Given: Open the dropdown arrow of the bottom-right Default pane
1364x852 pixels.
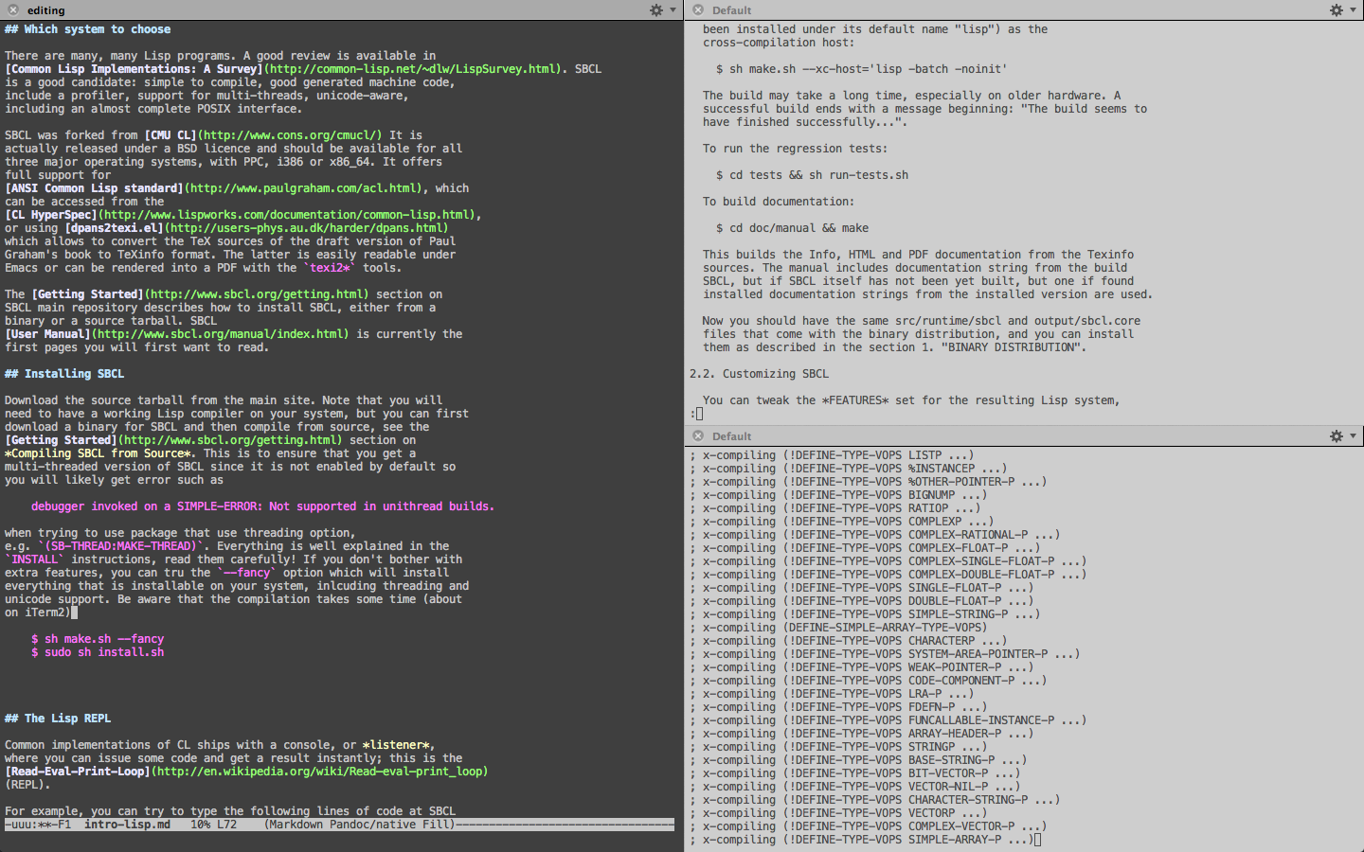Looking at the screenshot, I should pos(1353,436).
